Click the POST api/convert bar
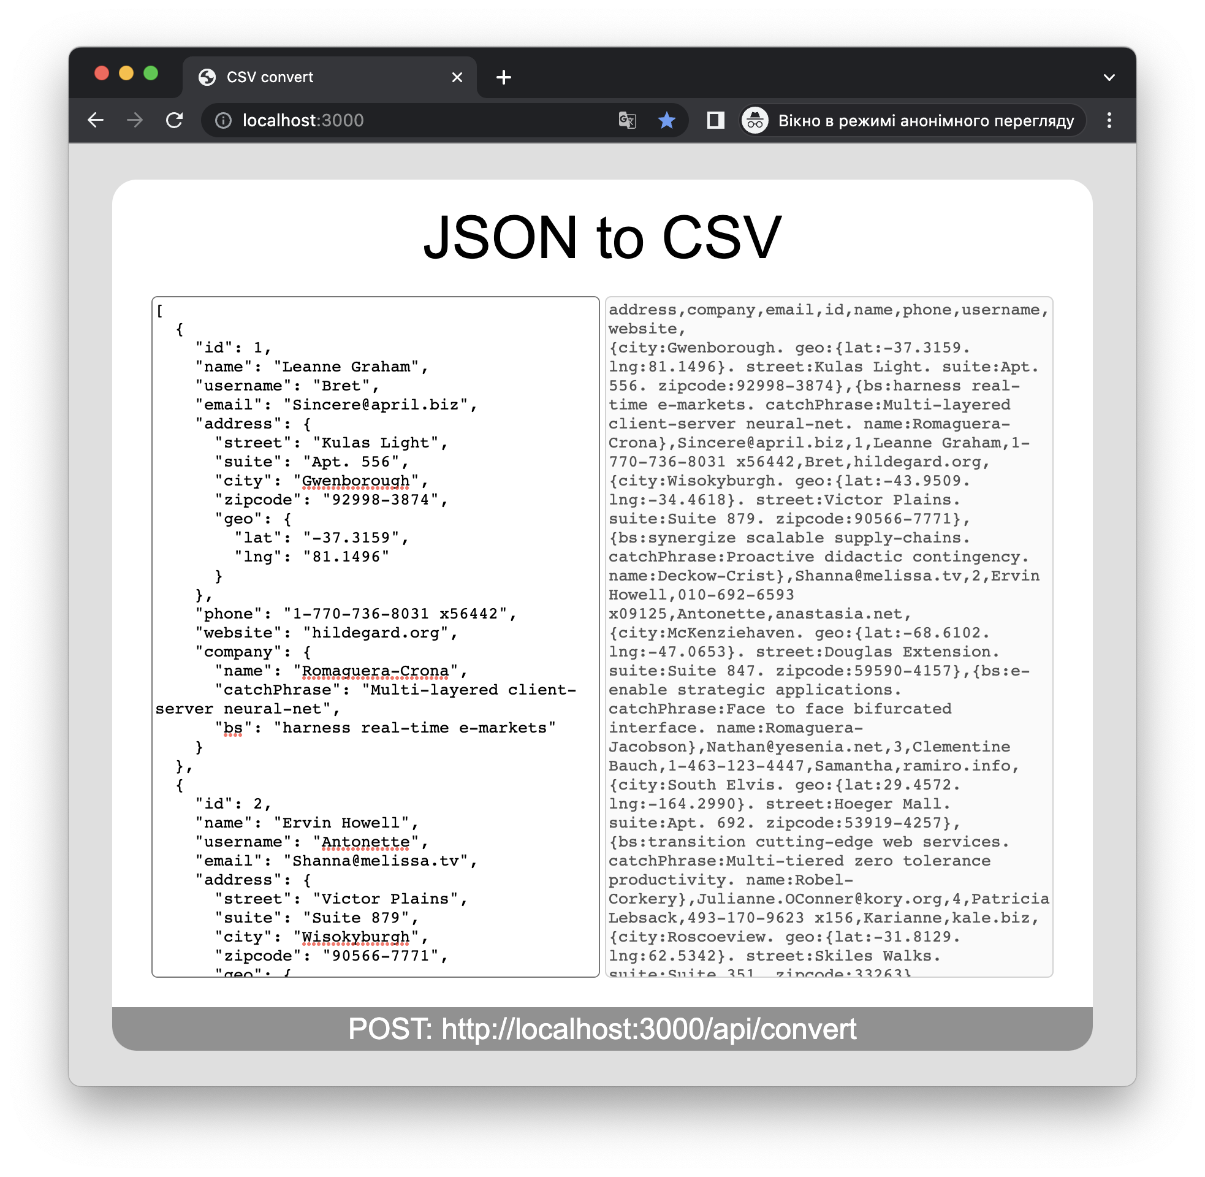The image size is (1205, 1177). [x=602, y=1029]
